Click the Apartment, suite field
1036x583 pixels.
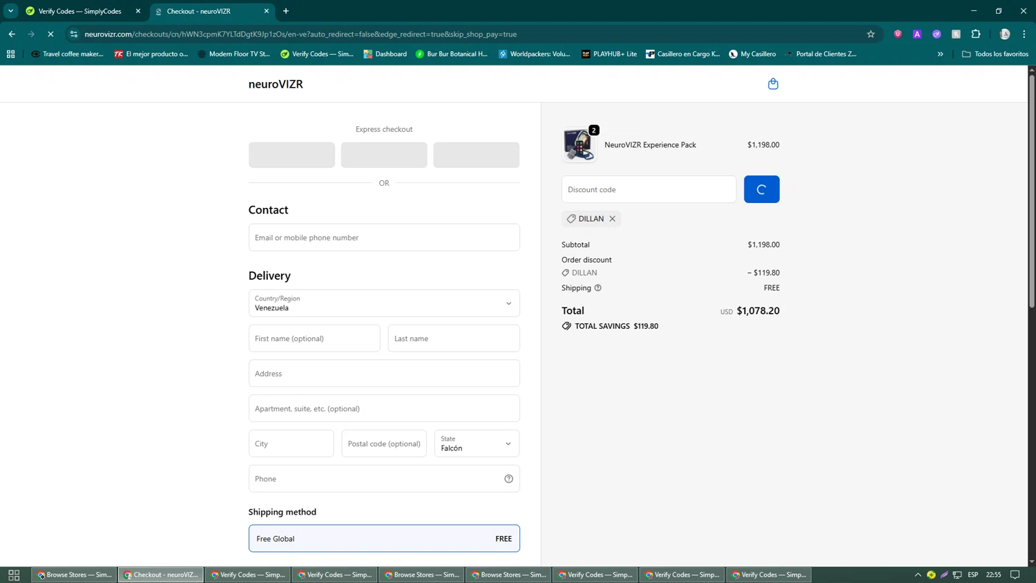point(384,409)
